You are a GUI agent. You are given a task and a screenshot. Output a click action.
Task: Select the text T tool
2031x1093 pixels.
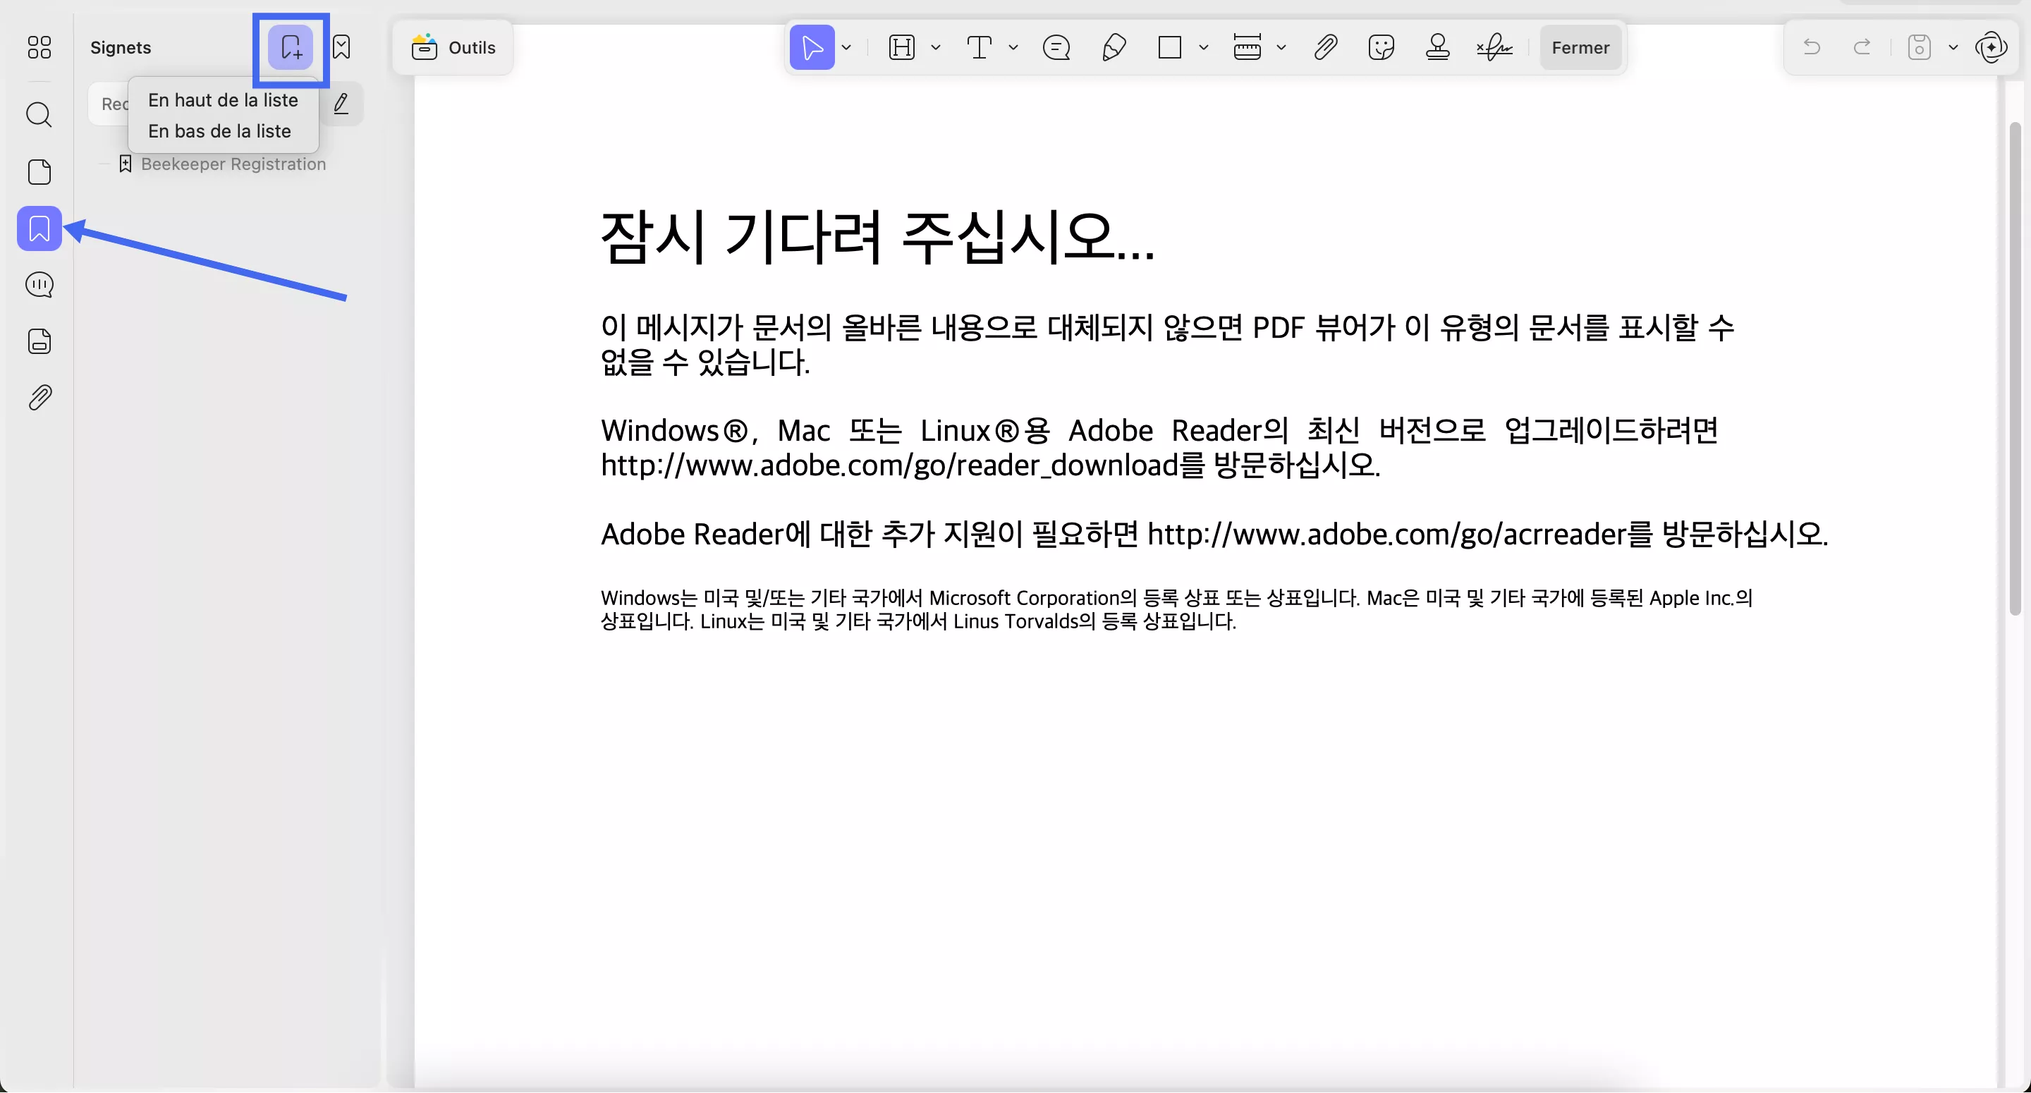click(978, 47)
